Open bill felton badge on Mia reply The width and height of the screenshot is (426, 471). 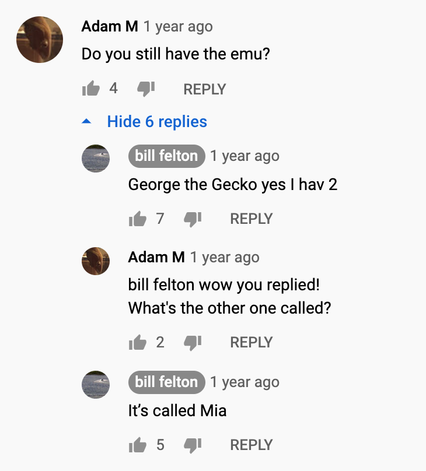coord(166,382)
